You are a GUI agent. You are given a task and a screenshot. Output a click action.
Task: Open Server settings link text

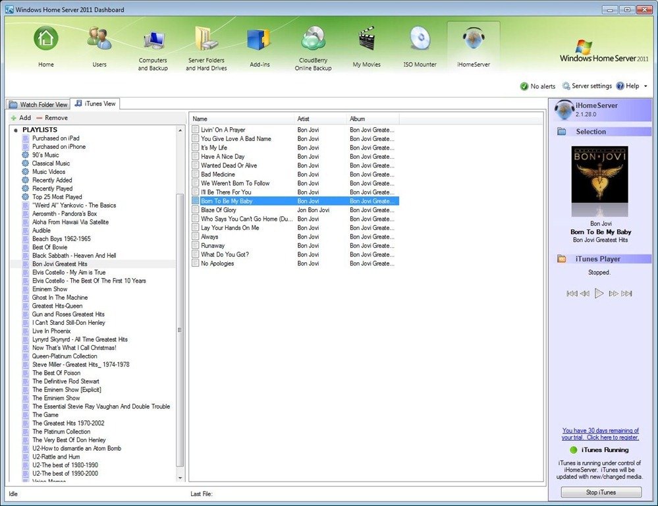coord(591,86)
